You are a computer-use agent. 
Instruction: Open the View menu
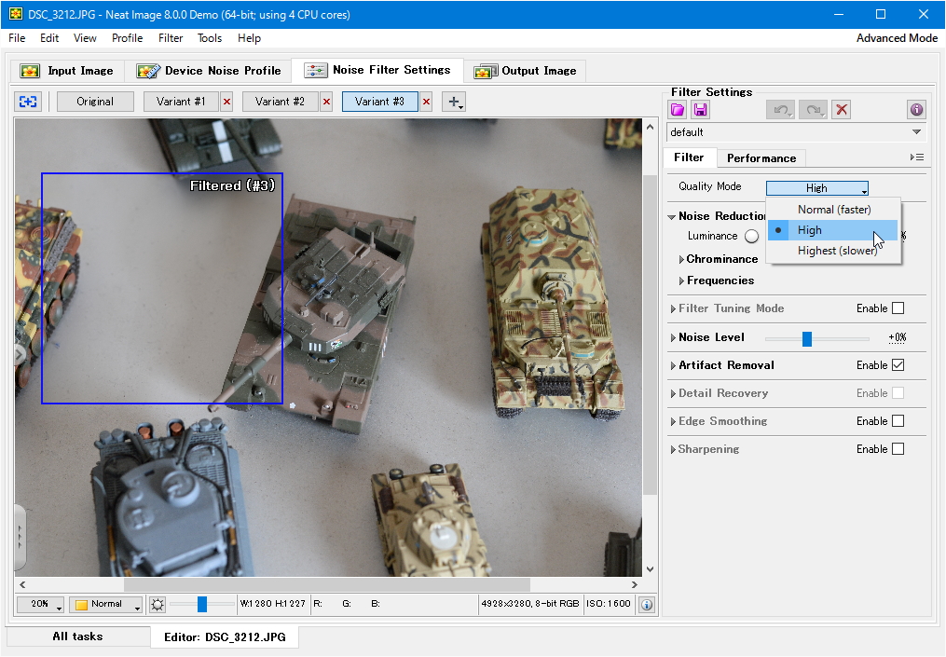pos(85,38)
